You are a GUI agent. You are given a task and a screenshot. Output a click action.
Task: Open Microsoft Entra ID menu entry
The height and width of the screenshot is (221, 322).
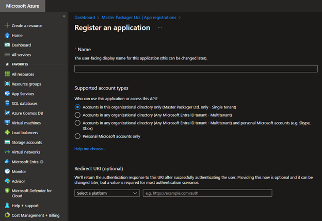point(27,162)
